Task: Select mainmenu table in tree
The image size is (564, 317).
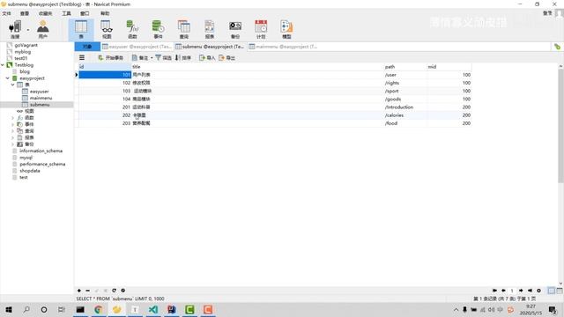Action: (41, 98)
